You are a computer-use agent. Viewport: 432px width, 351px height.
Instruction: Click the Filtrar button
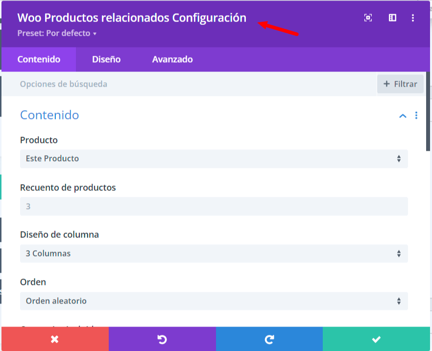400,84
